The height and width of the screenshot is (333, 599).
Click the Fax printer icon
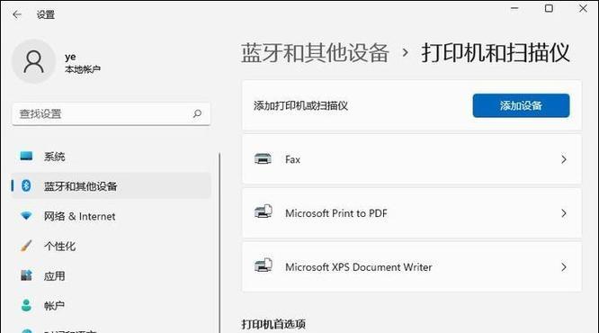tap(263, 158)
